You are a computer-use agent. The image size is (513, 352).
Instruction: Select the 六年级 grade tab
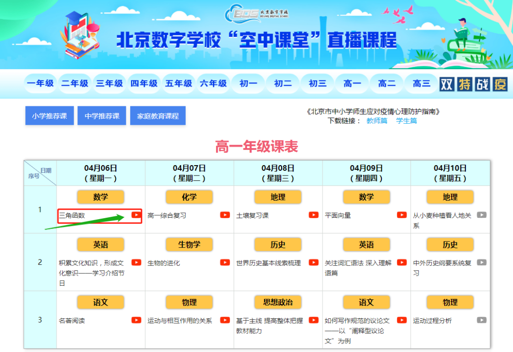213,83
